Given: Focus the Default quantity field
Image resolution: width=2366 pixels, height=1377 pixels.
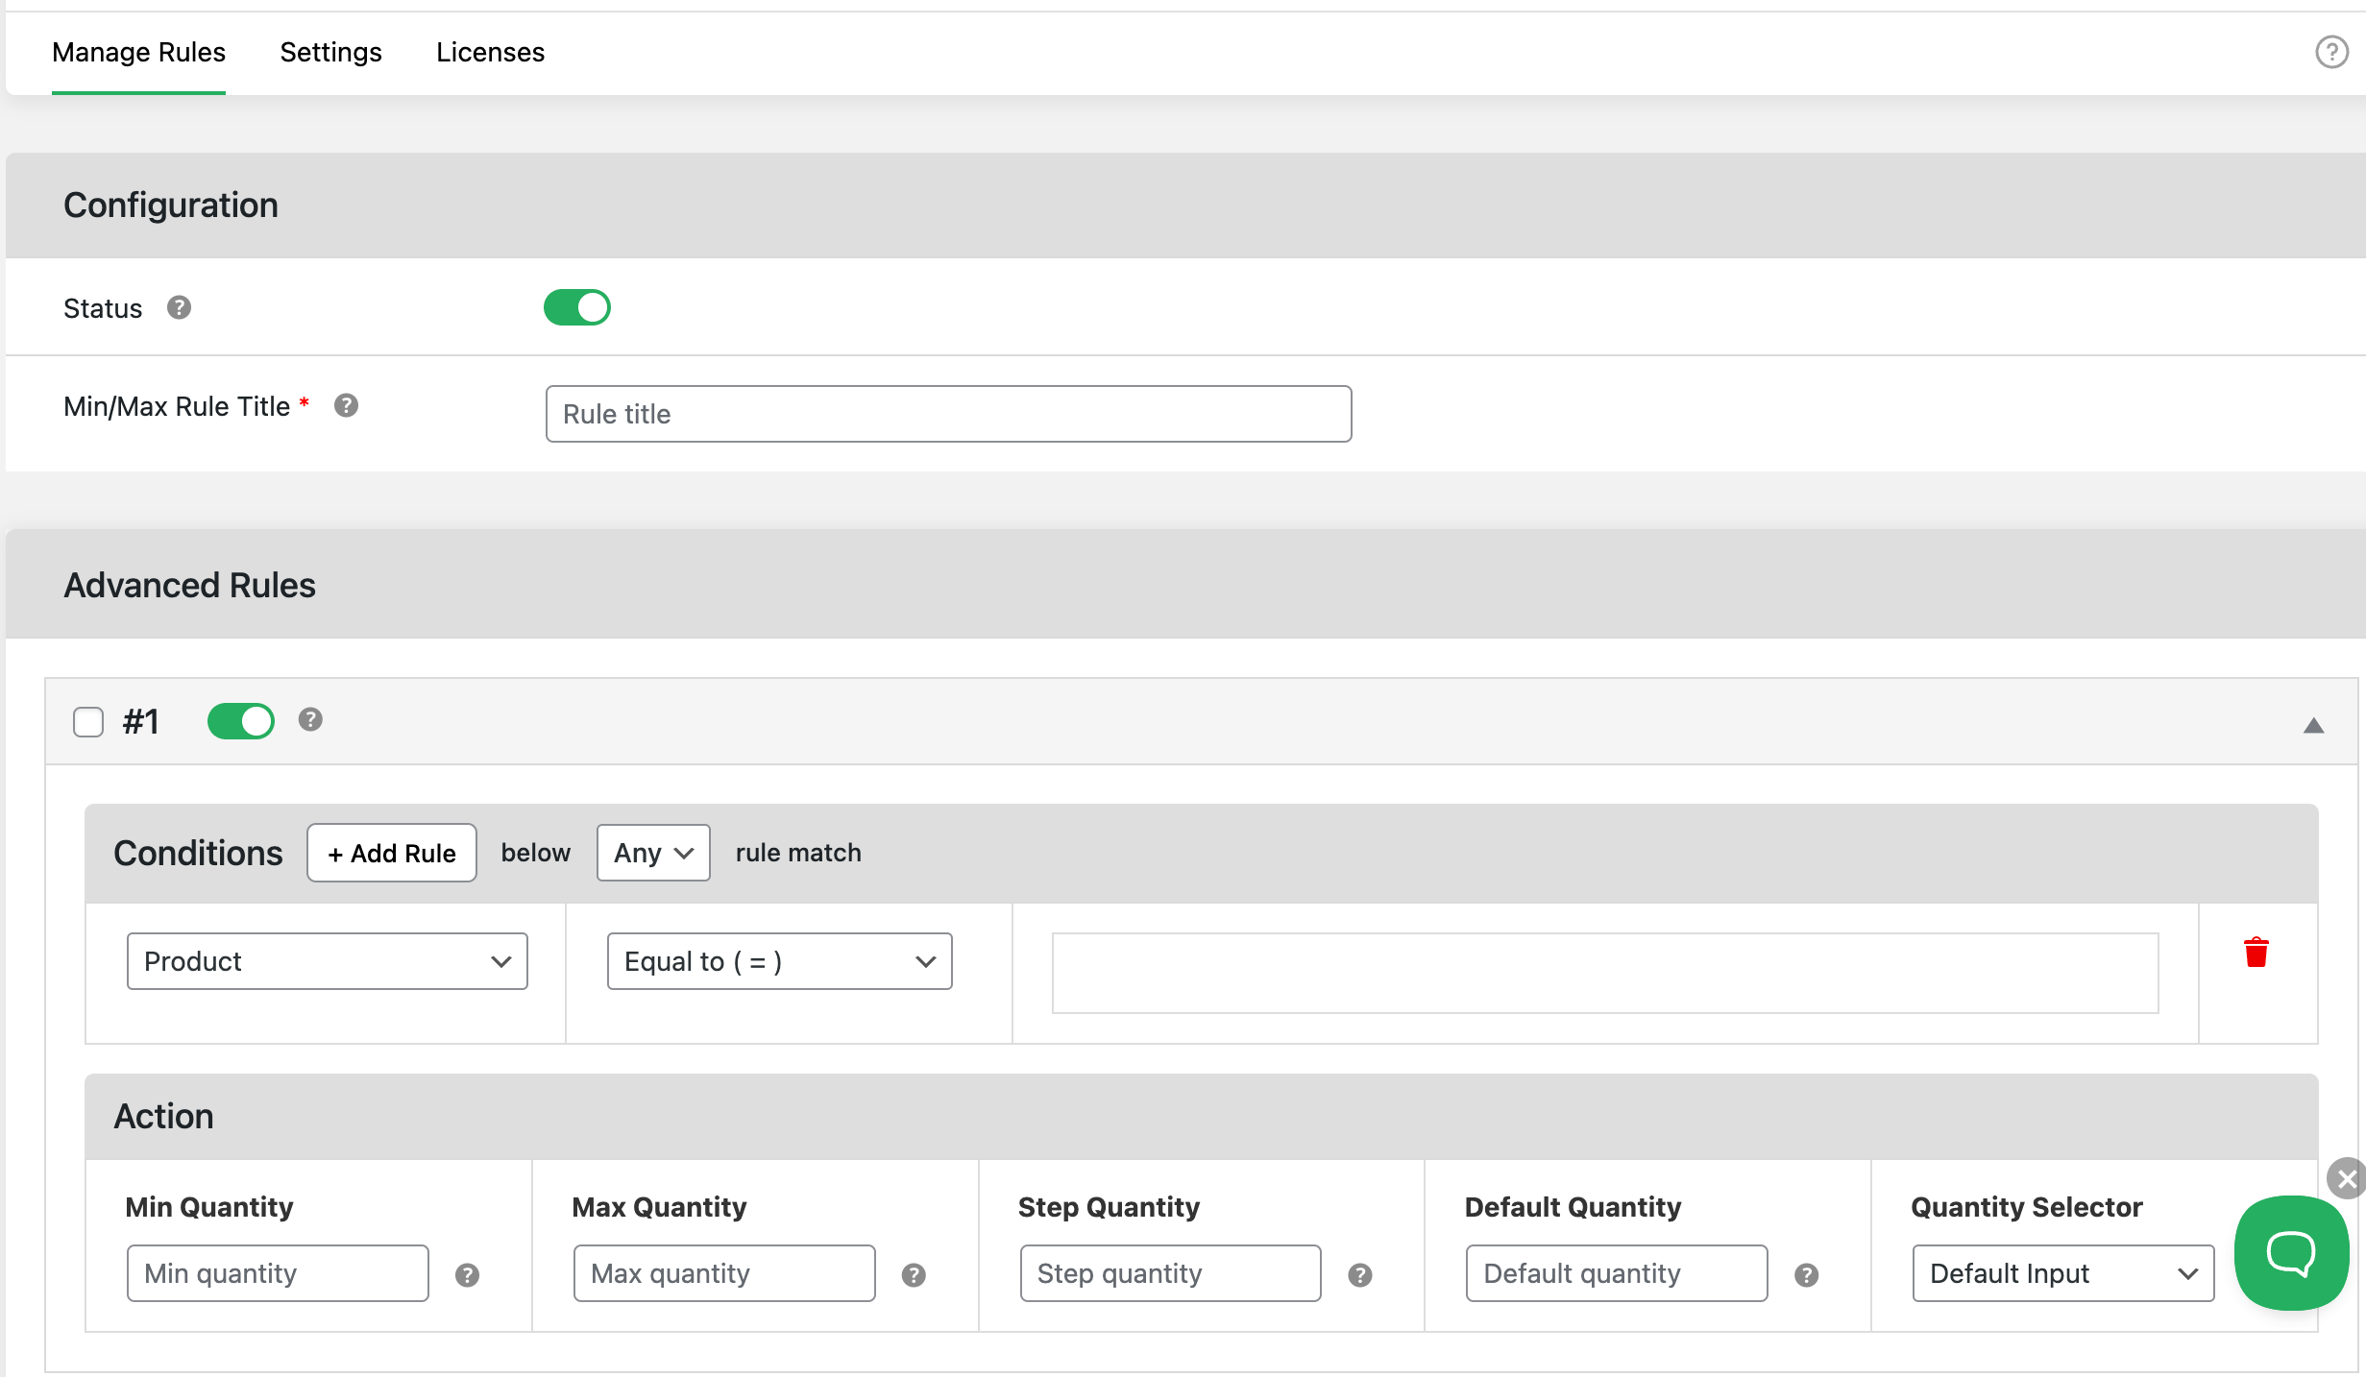Looking at the screenshot, I should [1617, 1273].
